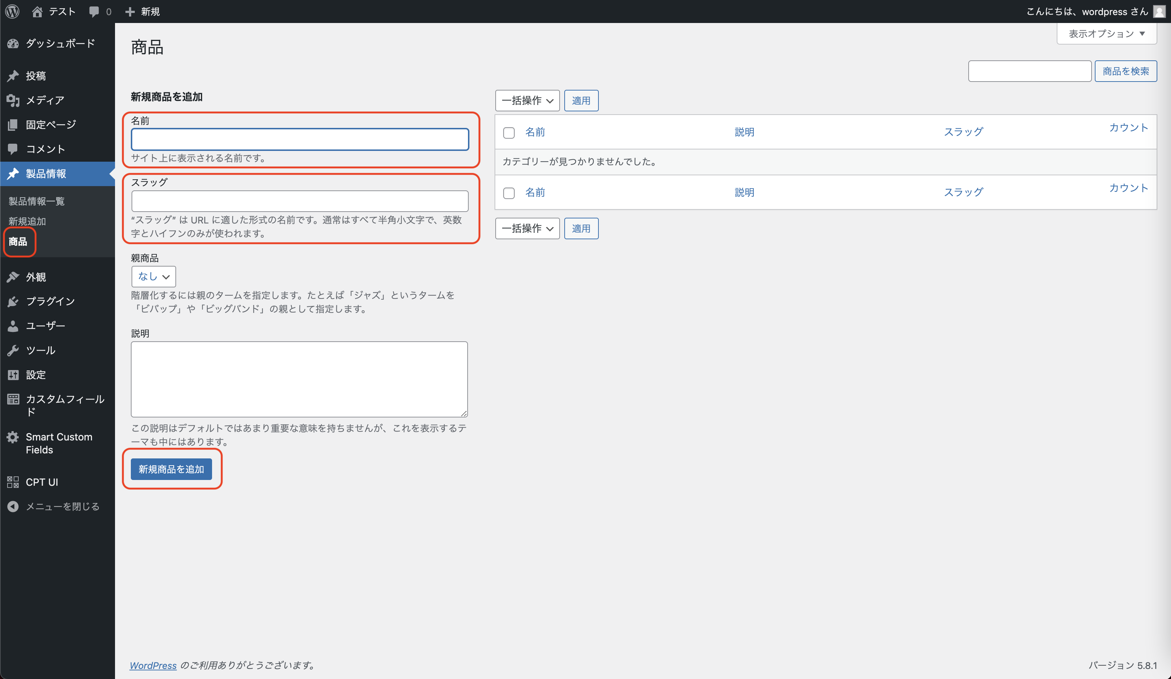This screenshot has height=679, width=1171.
Task: Open 外観 menu item
Action: (58, 277)
